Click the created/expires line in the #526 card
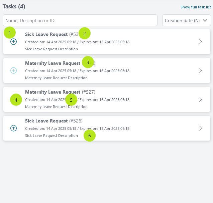Image resolution: width=213 pixels, height=203 pixels. pos(77,129)
